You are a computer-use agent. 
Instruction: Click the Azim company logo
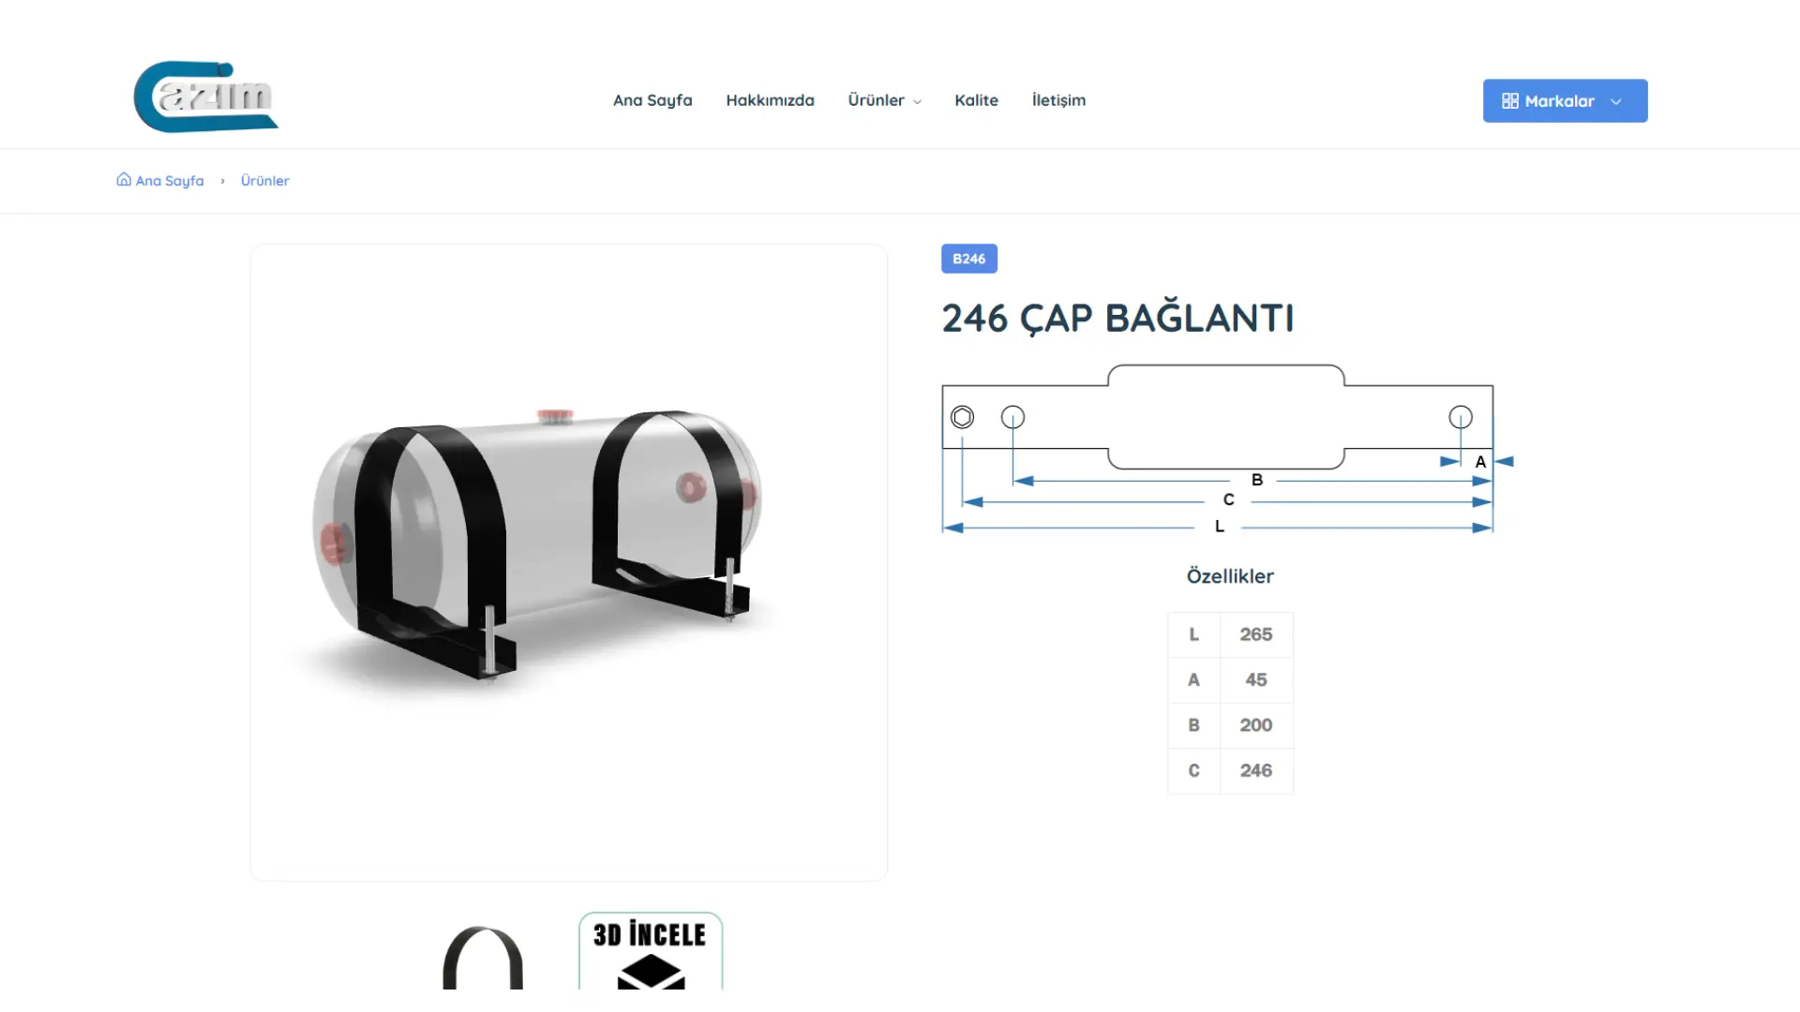click(206, 97)
